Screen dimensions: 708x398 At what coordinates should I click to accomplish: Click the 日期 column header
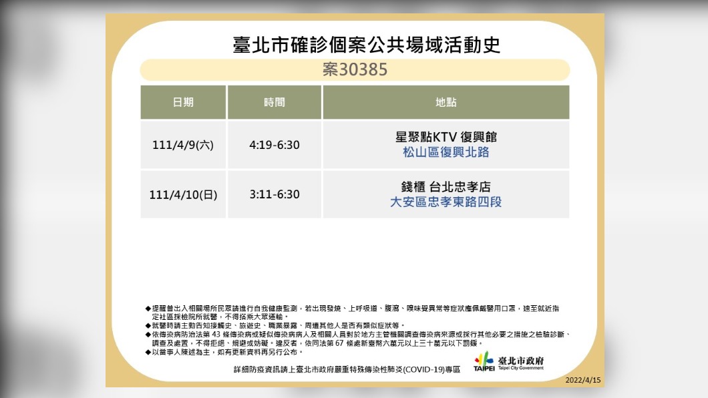pos(183,102)
